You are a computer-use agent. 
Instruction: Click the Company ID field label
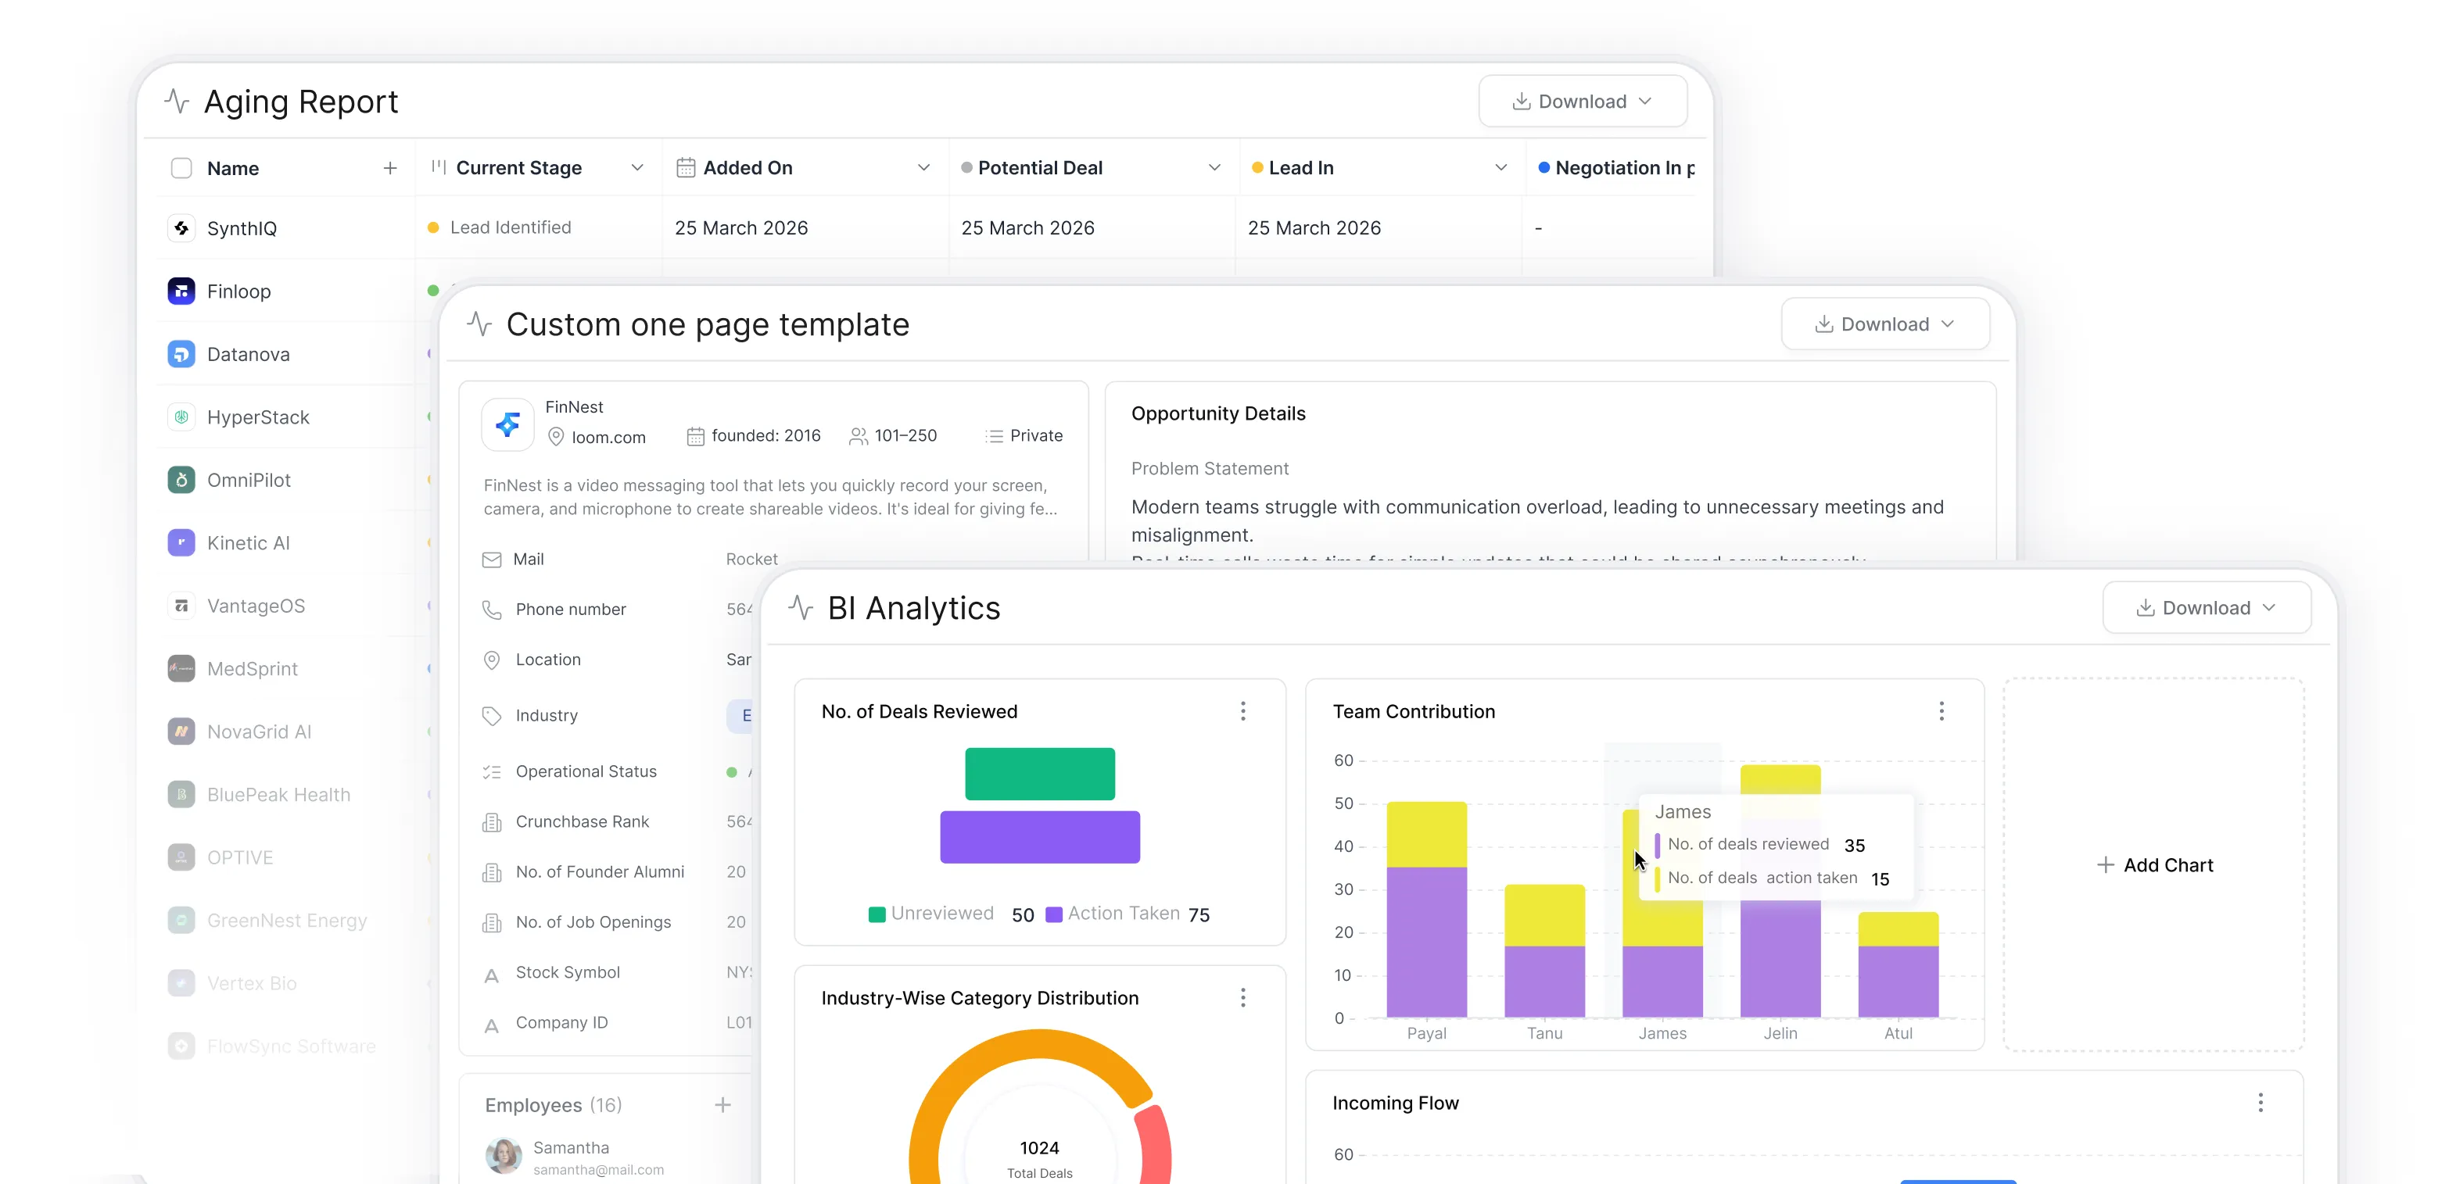pyautogui.click(x=561, y=1023)
